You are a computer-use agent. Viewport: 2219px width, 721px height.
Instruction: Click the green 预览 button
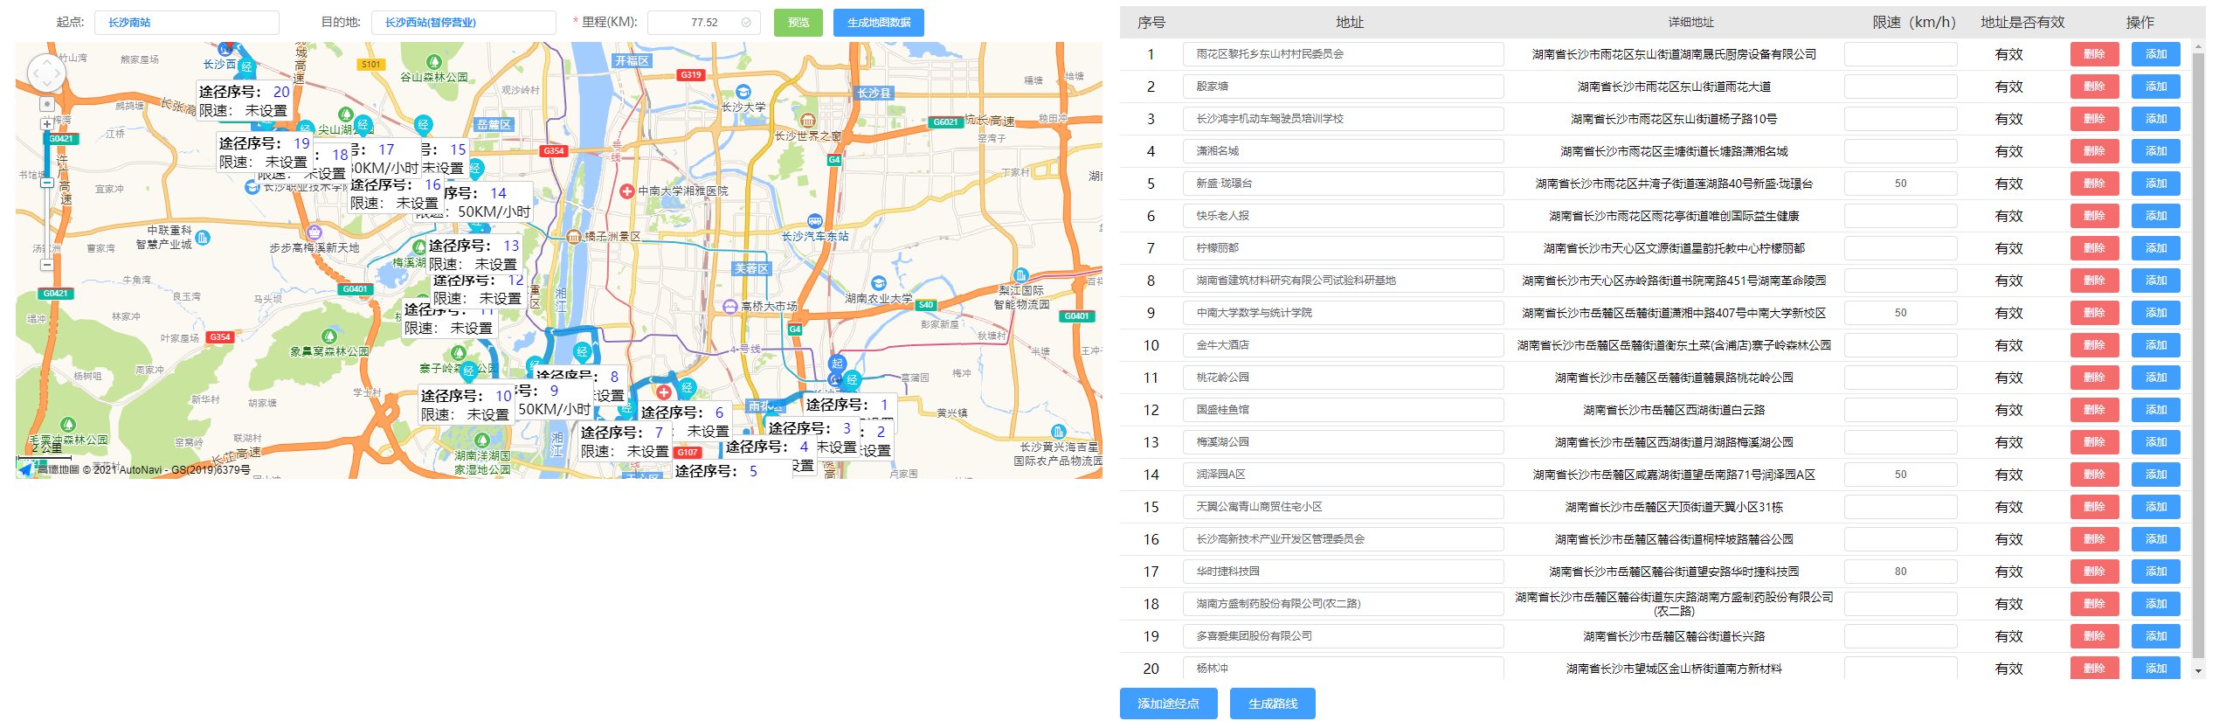click(798, 23)
